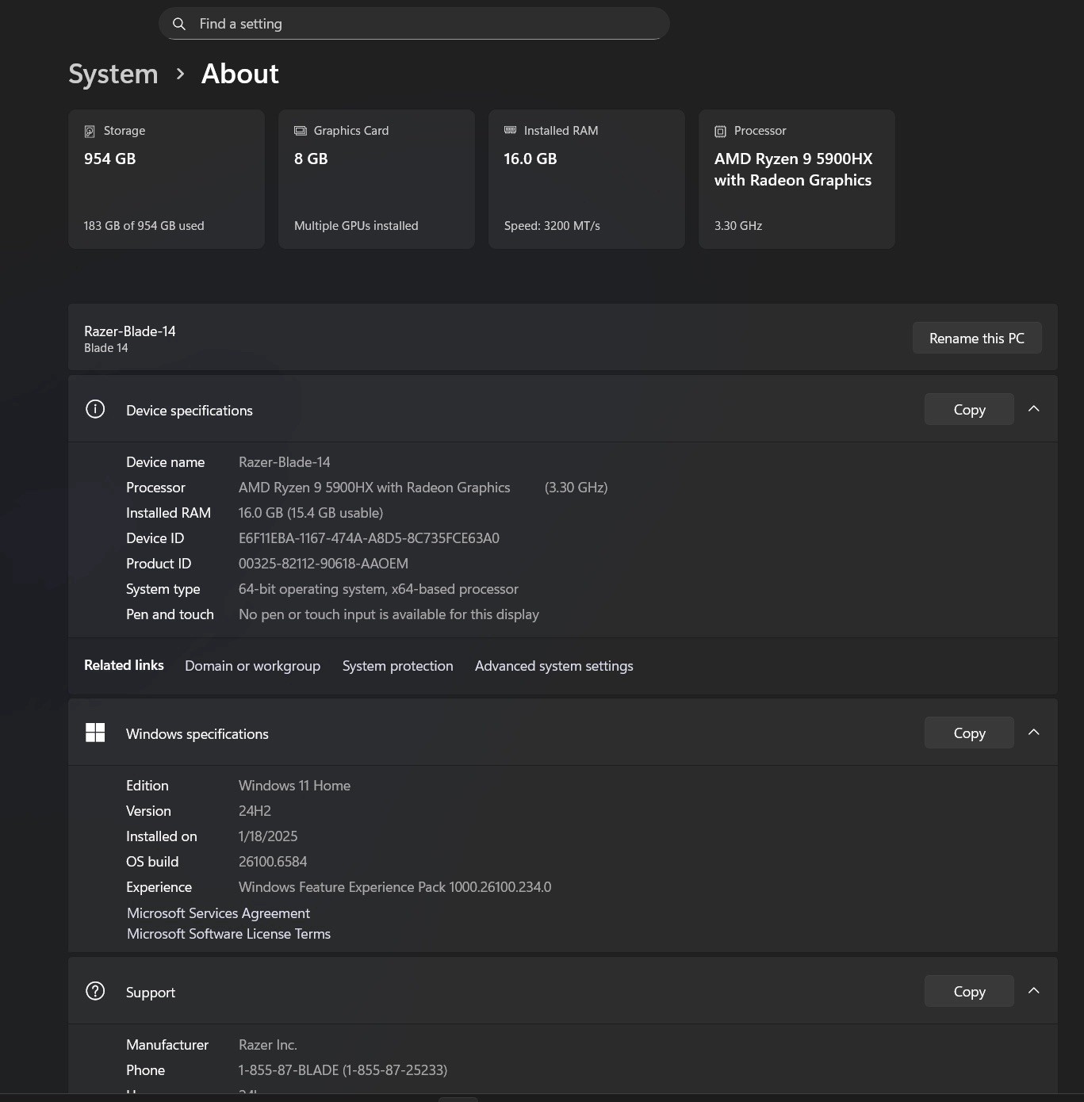Click the Storage card icon
This screenshot has width=1084, height=1102.
click(x=90, y=131)
